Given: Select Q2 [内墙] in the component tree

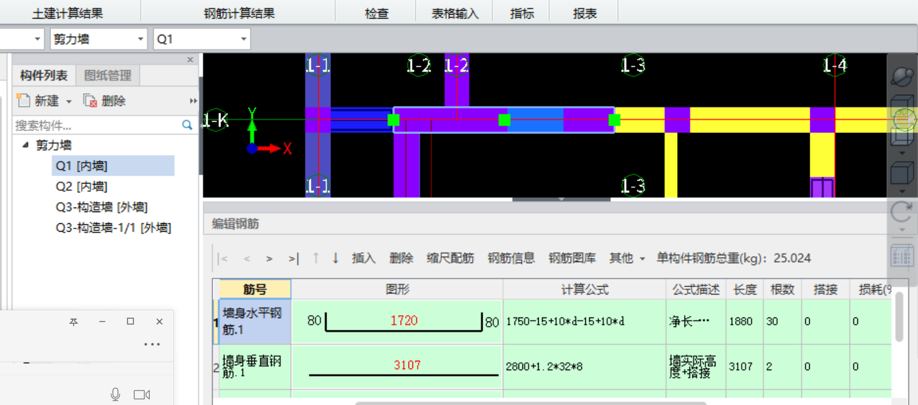Looking at the screenshot, I should click(x=81, y=186).
